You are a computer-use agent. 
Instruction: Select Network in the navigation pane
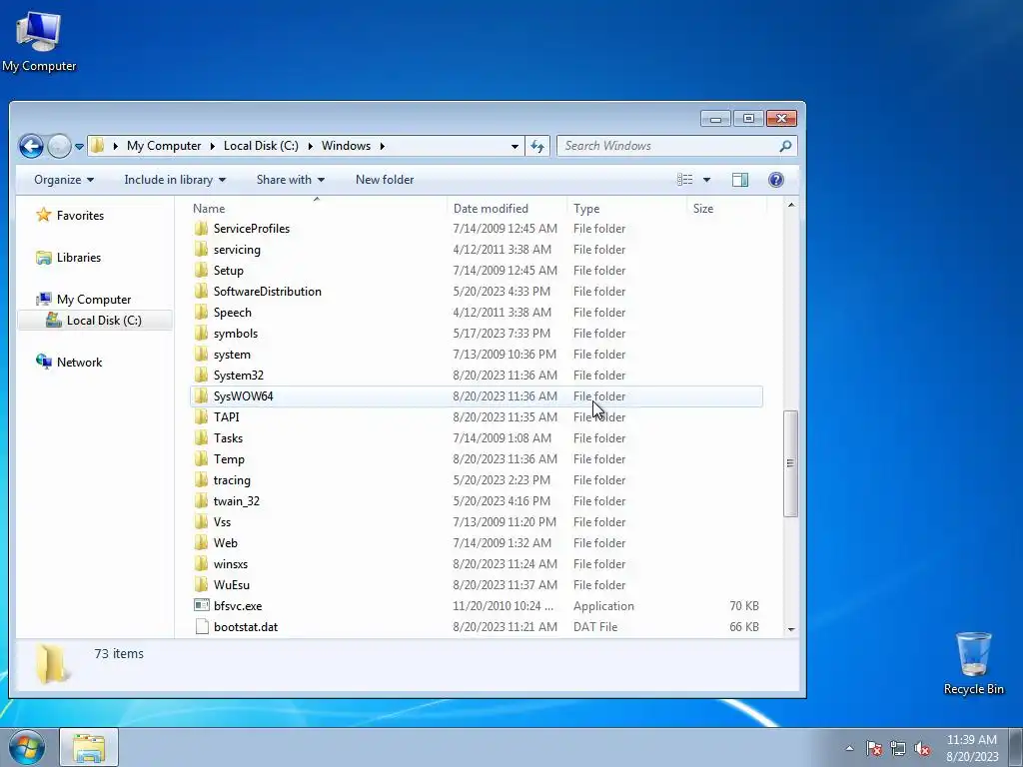click(79, 362)
